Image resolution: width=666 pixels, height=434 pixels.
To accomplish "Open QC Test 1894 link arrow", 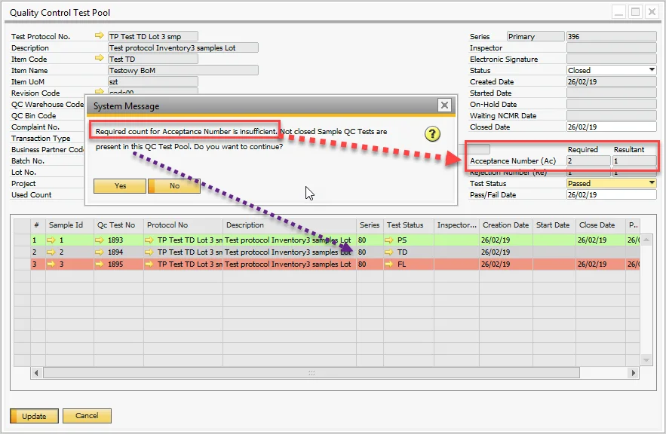I will click(100, 252).
